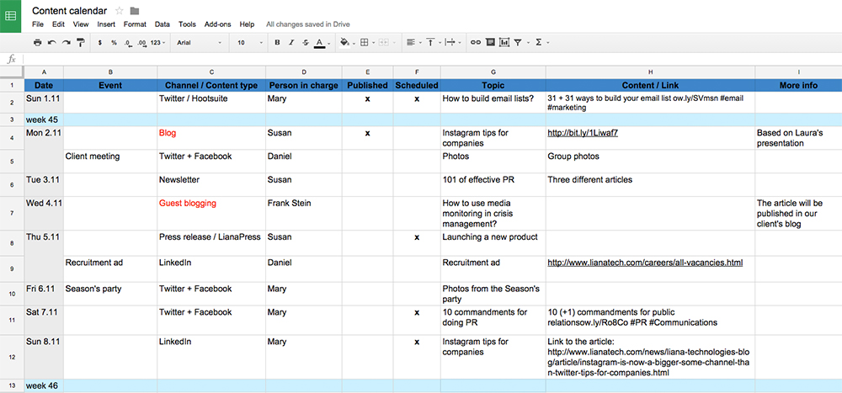
Task: Click the Print icon
Action: tap(37, 42)
